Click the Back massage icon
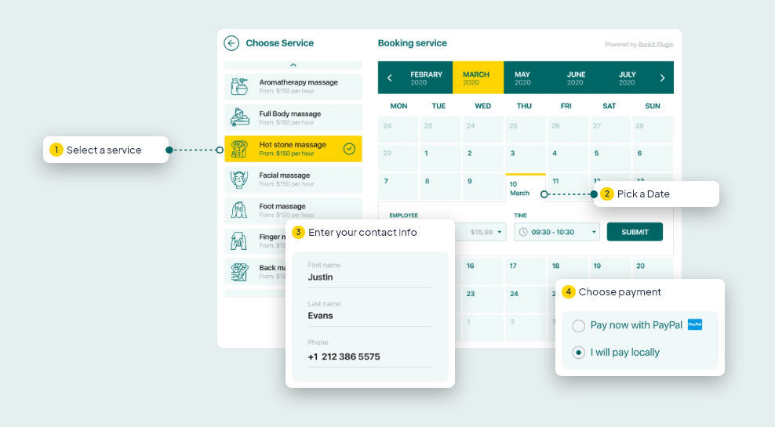775x427 pixels. tap(239, 272)
